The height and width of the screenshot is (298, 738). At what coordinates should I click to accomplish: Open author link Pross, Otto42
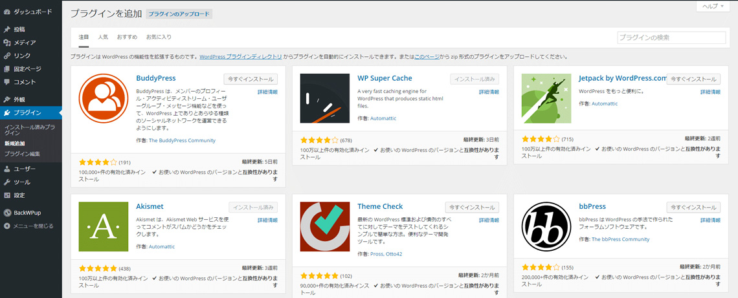pos(386,254)
